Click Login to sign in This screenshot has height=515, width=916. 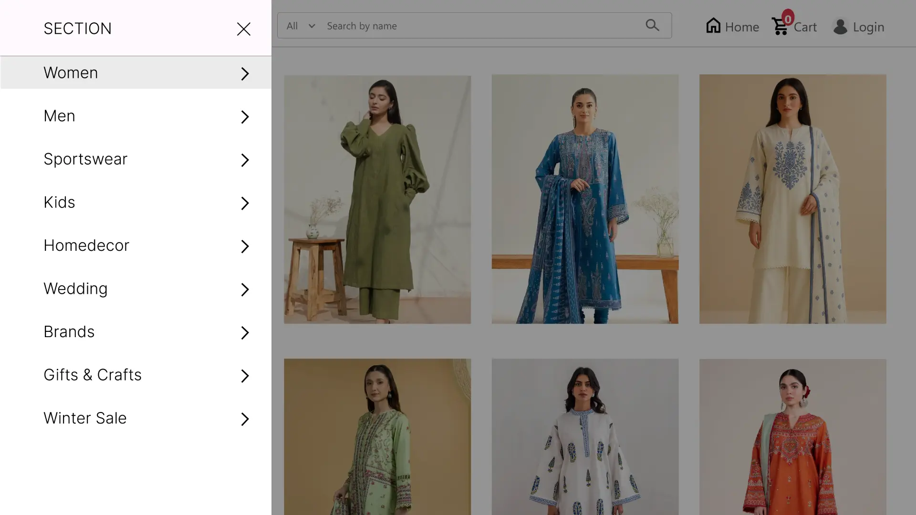click(x=869, y=27)
